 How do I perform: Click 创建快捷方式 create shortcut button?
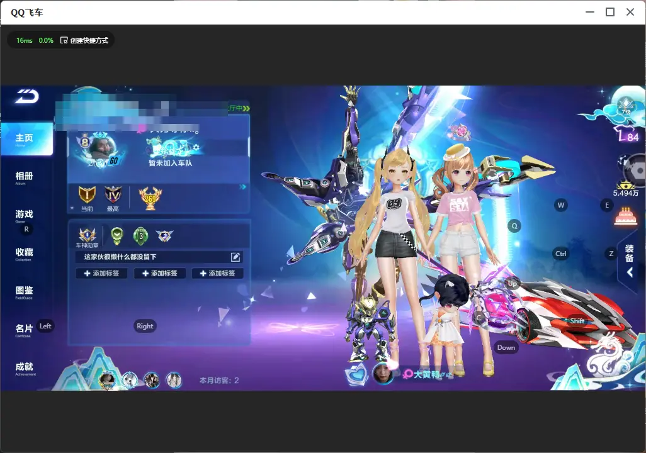[x=84, y=40]
